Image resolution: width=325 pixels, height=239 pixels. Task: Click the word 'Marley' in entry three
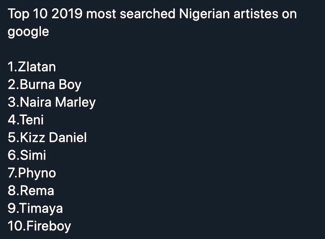point(75,103)
